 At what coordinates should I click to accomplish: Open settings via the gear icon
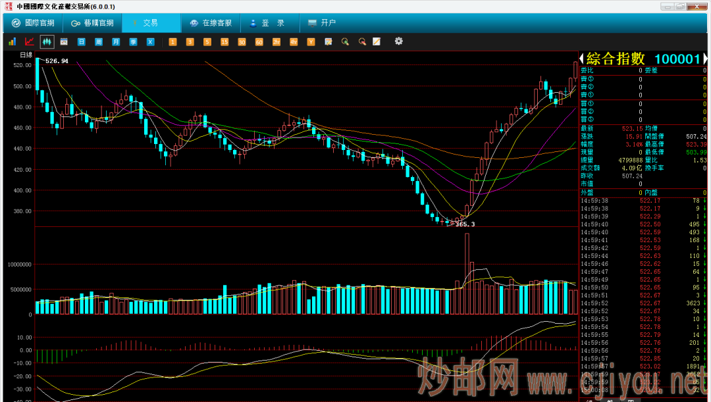coord(398,41)
